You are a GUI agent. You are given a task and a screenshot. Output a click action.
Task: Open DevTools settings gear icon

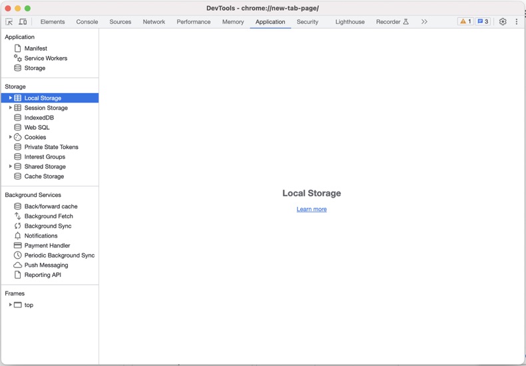pyautogui.click(x=503, y=22)
